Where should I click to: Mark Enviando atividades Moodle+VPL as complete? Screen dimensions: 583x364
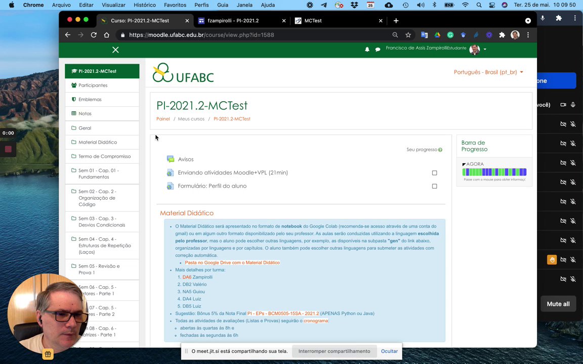(x=434, y=173)
